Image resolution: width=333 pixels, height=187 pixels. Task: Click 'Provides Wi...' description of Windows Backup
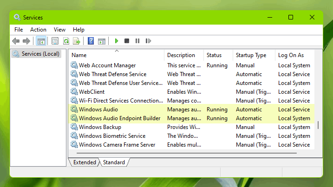(x=183, y=127)
